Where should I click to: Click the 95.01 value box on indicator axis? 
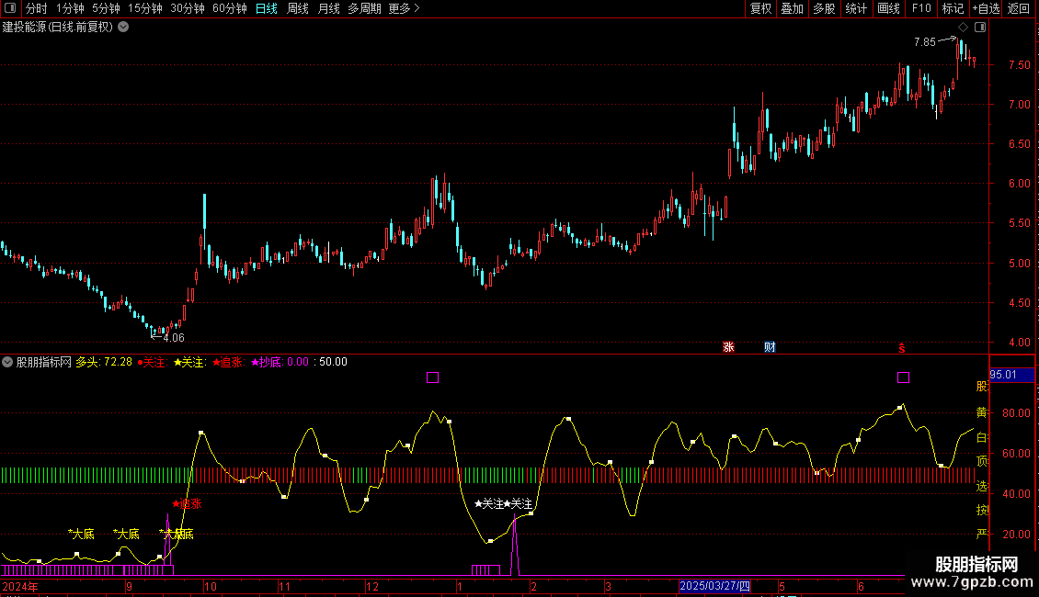1002,375
